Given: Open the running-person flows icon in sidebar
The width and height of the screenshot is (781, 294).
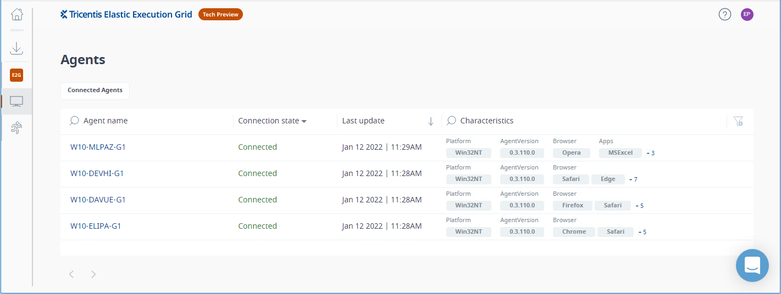Looking at the screenshot, I should point(16,128).
